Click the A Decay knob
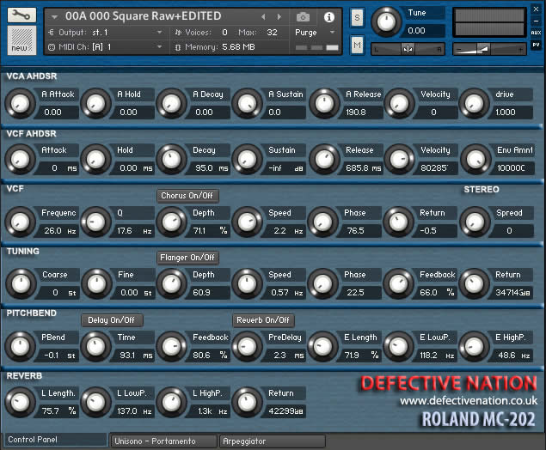546x450 pixels. point(171,104)
